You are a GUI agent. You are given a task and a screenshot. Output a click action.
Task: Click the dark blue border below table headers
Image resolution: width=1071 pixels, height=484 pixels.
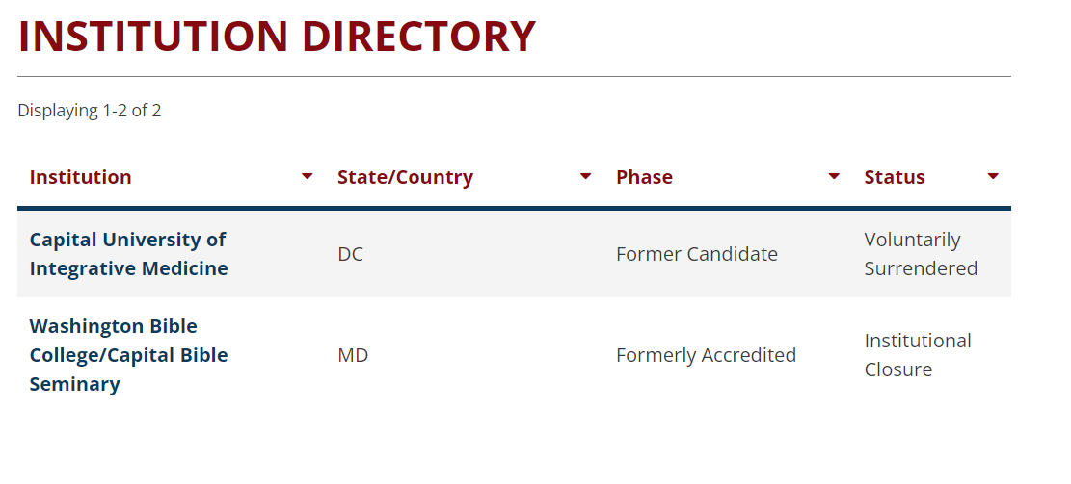[514, 209]
